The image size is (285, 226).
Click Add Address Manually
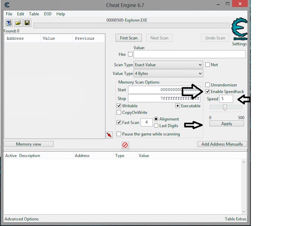(x=222, y=144)
